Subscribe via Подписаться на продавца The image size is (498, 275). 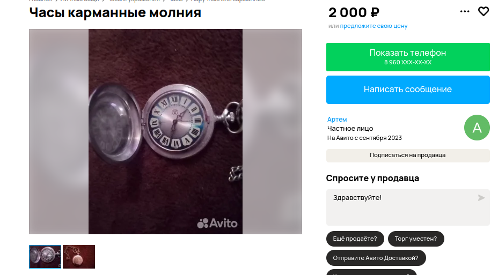click(408, 155)
